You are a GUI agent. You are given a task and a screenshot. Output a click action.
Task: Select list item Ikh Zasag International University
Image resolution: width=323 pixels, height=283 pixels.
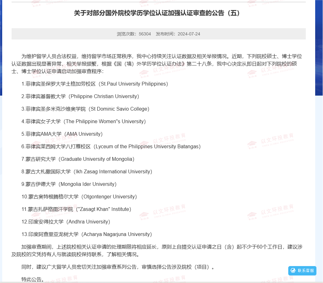pyautogui.click(x=87, y=172)
